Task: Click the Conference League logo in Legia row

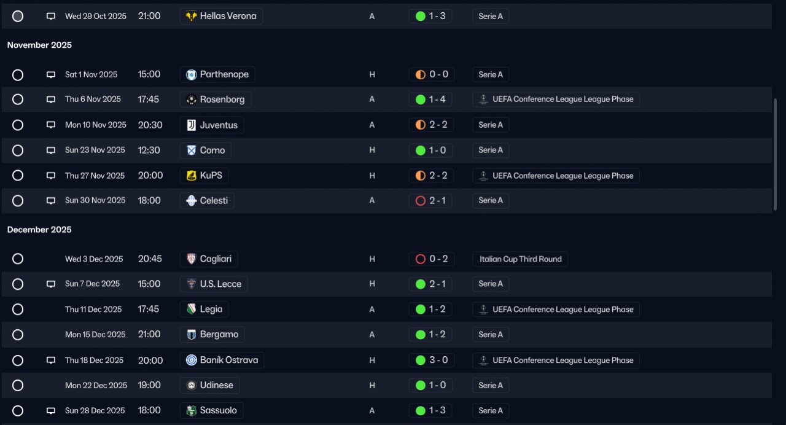Action: pos(484,310)
